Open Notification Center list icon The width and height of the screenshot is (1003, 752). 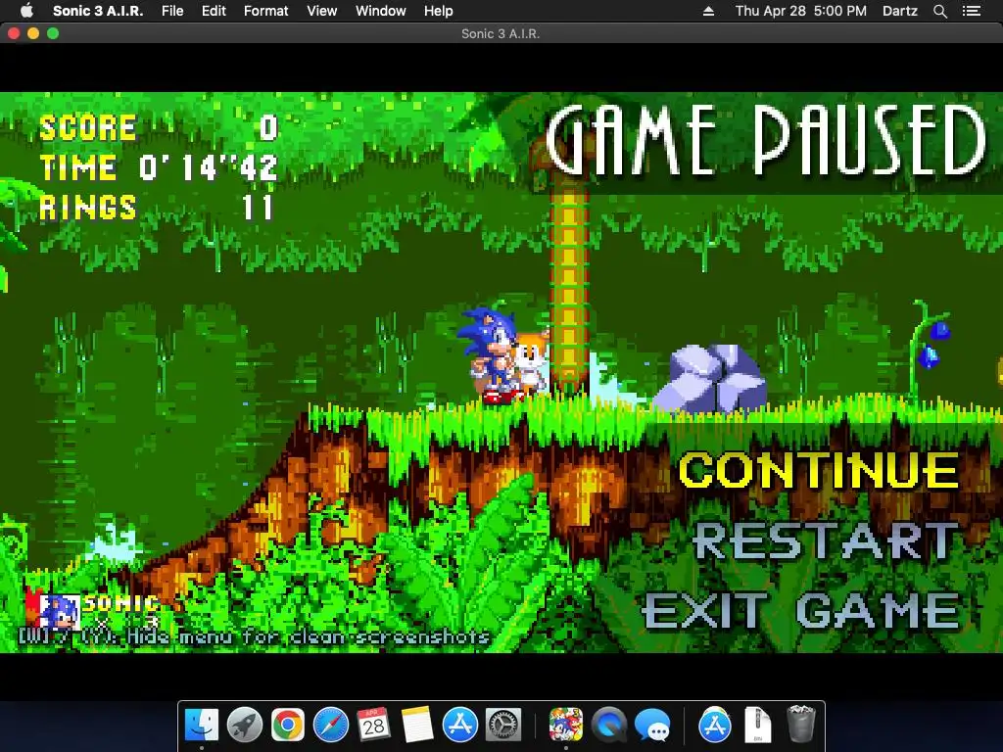click(971, 11)
